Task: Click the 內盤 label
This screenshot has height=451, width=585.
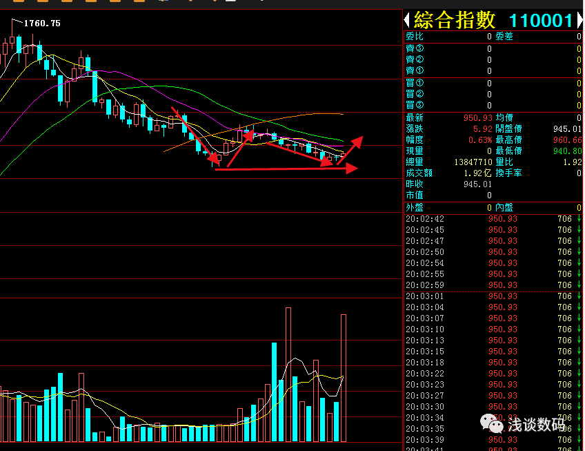Action: [504, 207]
